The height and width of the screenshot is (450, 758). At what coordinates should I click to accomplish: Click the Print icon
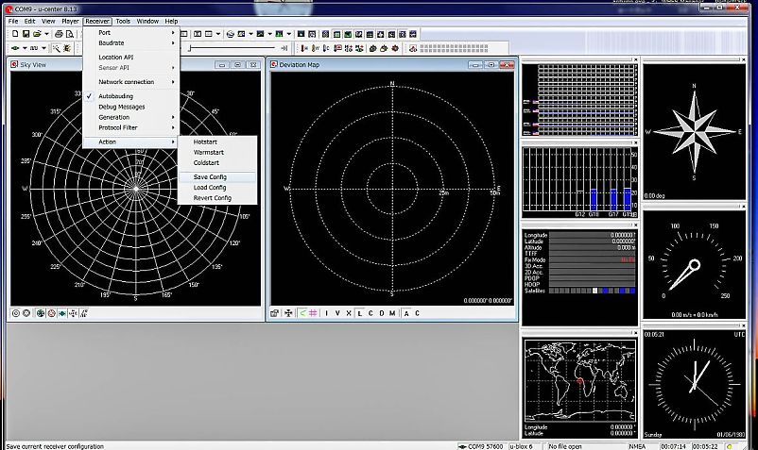click(x=59, y=34)
